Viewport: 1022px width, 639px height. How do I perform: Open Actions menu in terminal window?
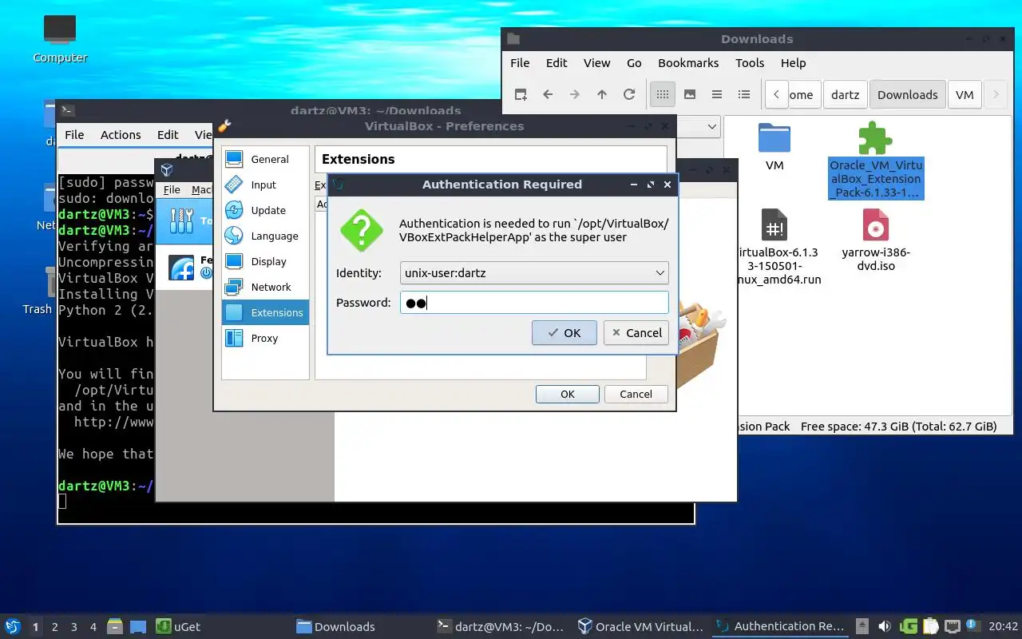tap(121, 134)
